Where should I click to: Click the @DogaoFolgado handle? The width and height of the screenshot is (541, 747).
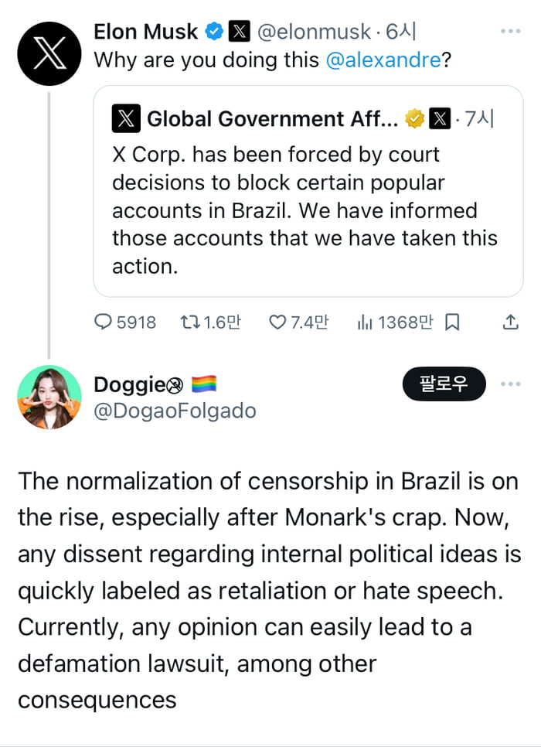click(x=174, y=411)
